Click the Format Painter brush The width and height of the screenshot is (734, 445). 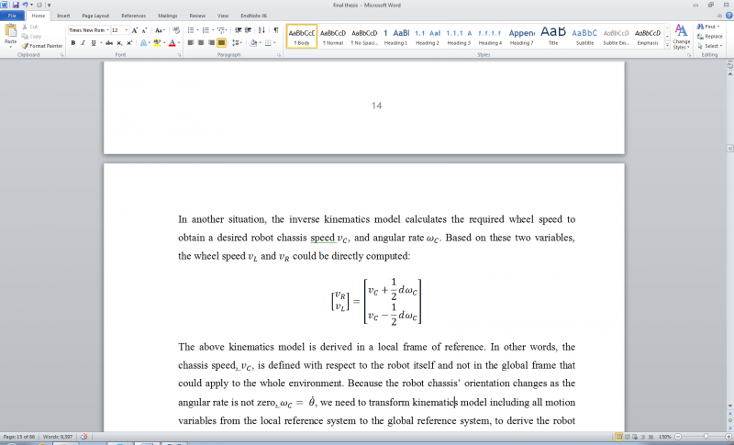(x=42, y=46)
